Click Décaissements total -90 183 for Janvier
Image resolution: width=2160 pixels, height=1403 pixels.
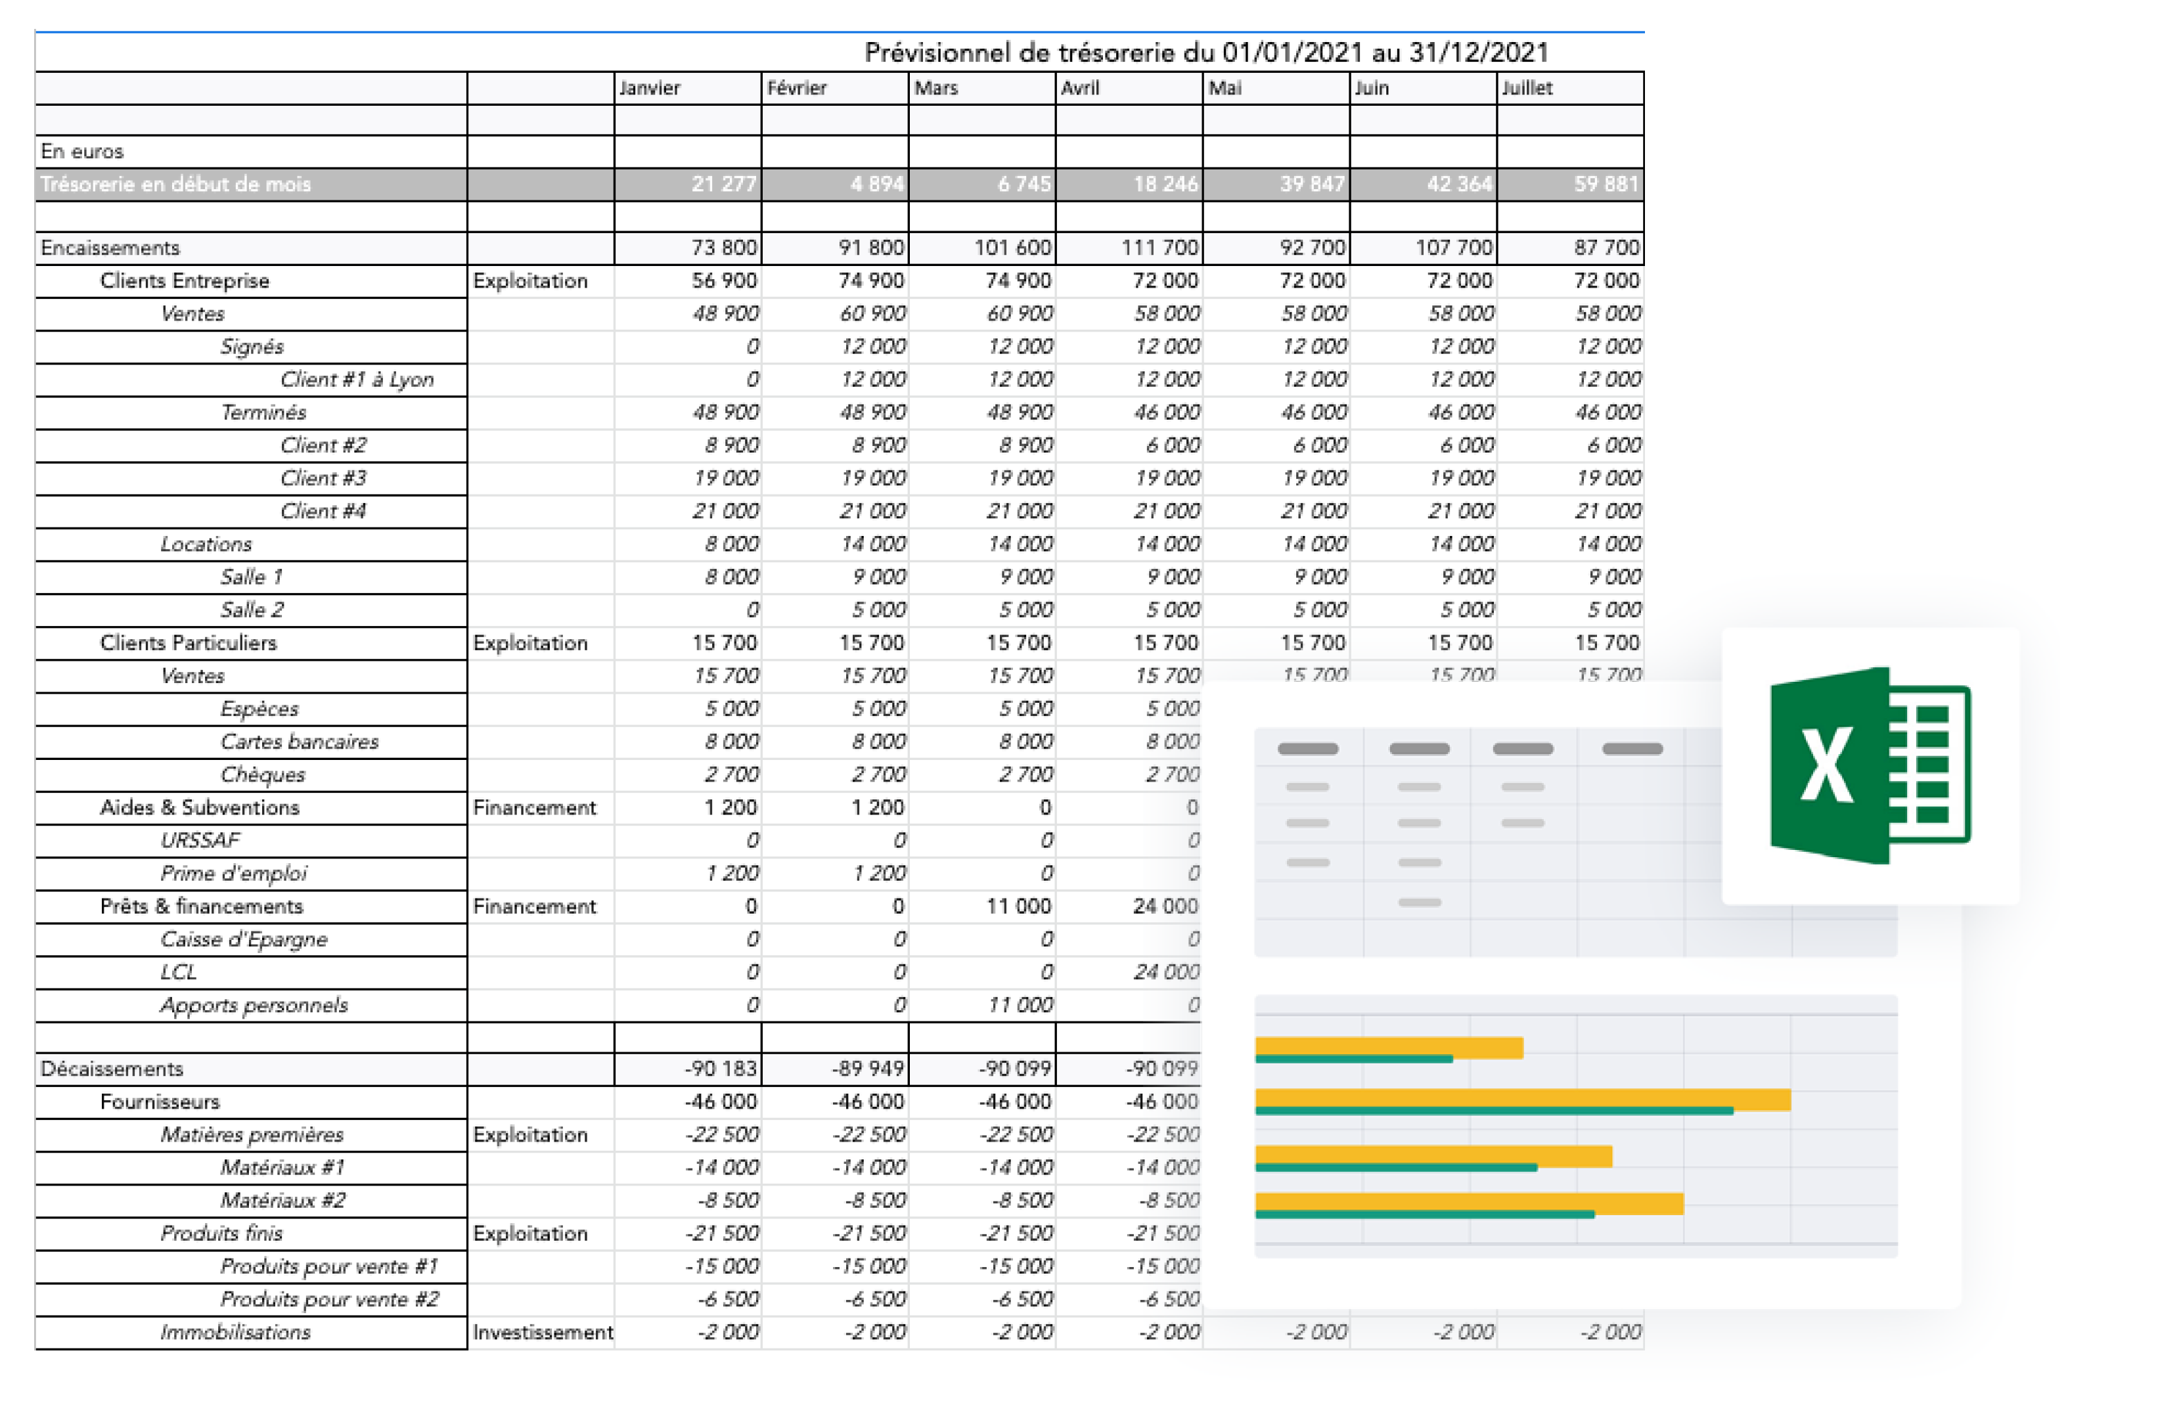[x=688, y=1069]
